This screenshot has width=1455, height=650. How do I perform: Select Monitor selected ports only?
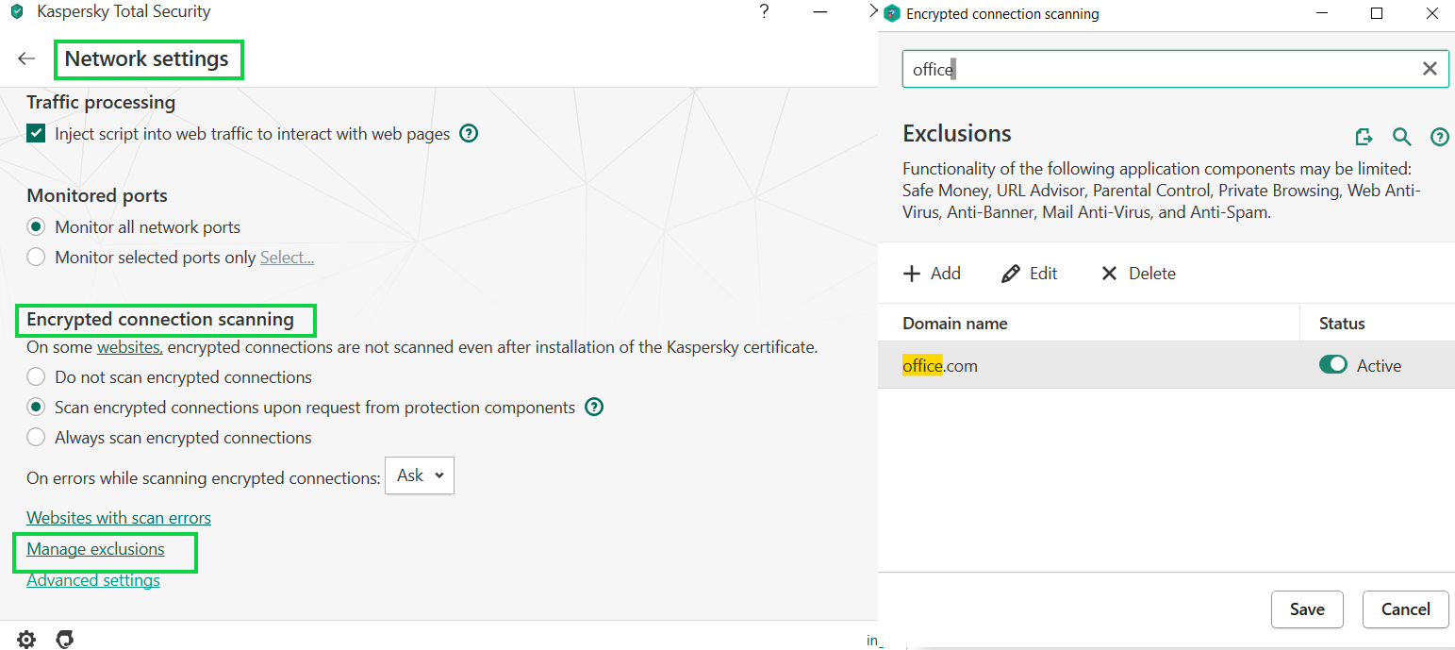point(36,257)
